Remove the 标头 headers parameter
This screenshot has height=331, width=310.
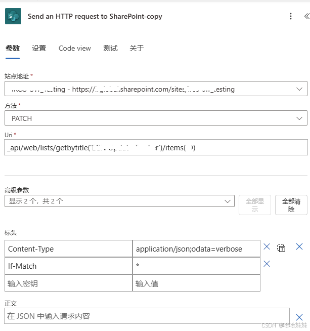(x=299, y=246)
